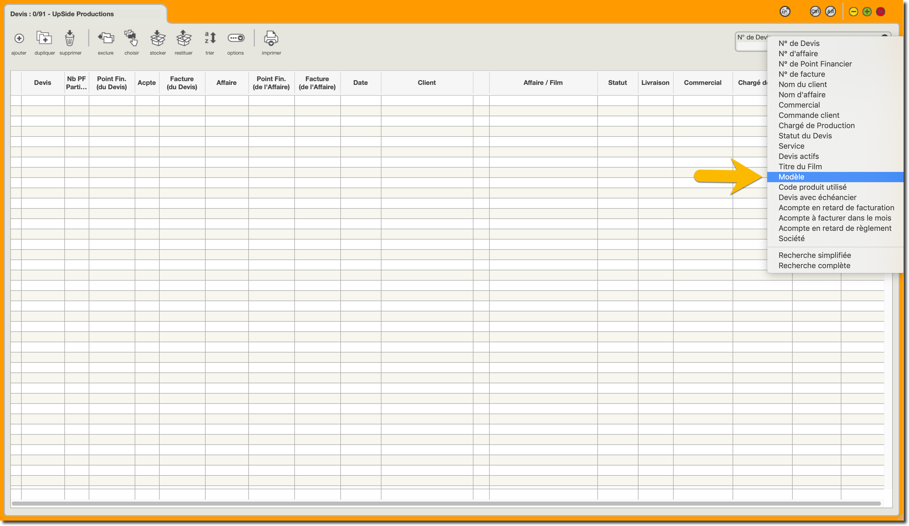909x526 pixels.
Task: Choose Modèle in the search menu
Action: point(791,177)
